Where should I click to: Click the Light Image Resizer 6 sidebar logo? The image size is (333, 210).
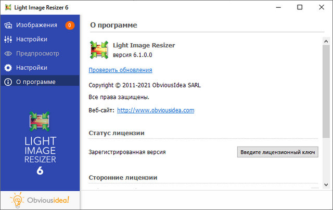tap(40, 143)
